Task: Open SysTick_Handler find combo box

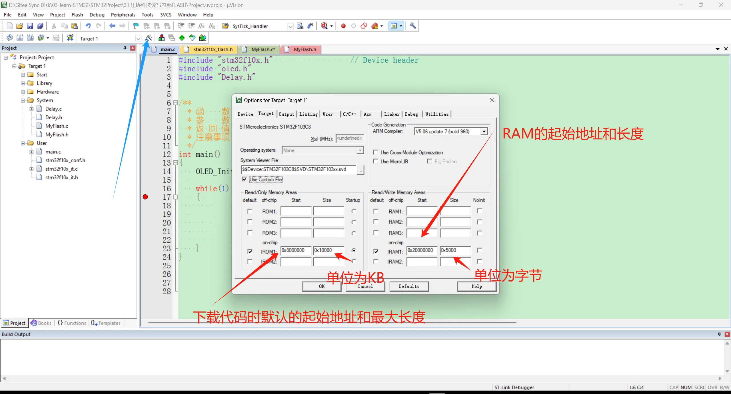Action: tap(291, 26)
